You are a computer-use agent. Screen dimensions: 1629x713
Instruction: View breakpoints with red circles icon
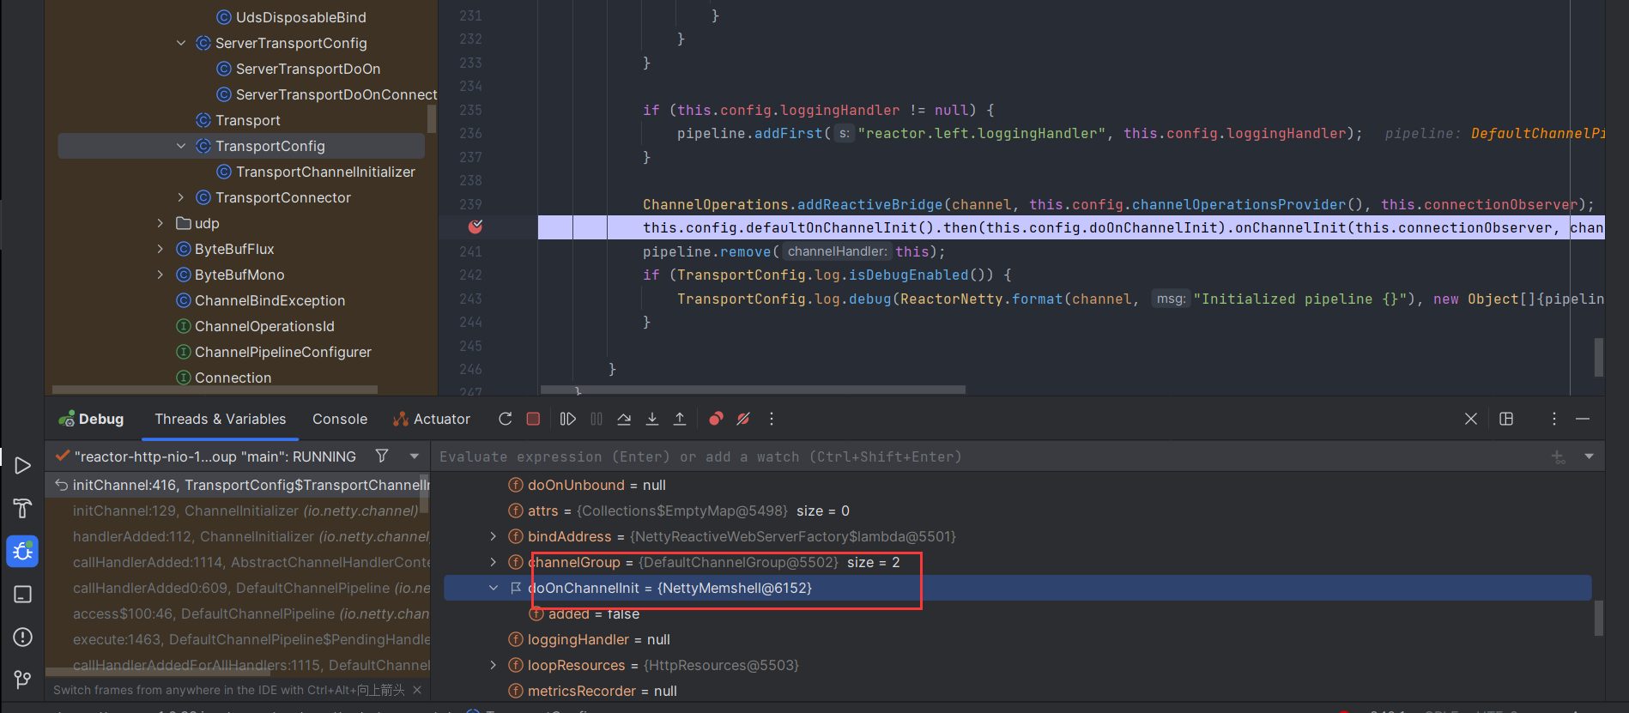click(x=716, y=419)
